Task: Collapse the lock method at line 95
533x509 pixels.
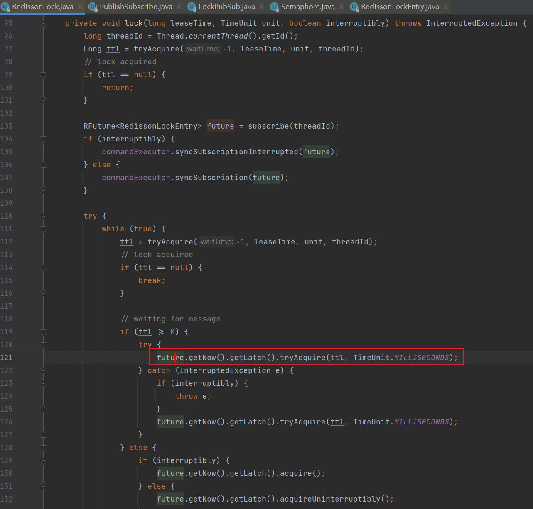Action: pos(43,24)
